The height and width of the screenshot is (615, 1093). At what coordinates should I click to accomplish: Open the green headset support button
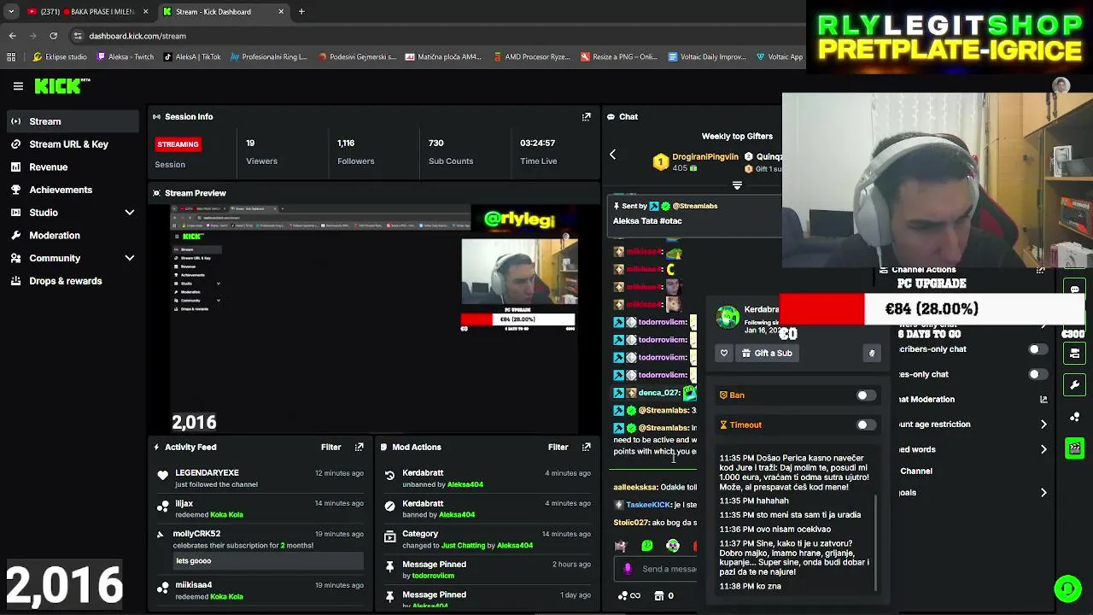coord(1067,589)
